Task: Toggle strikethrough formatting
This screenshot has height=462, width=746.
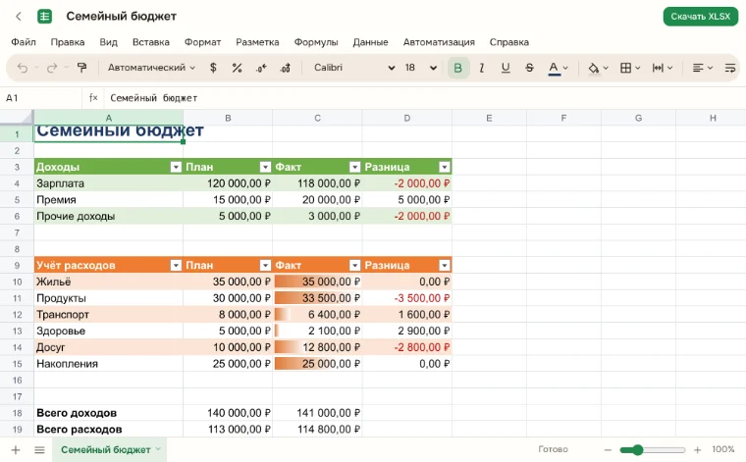Action: pyautogui.click(x=529, y=68)
